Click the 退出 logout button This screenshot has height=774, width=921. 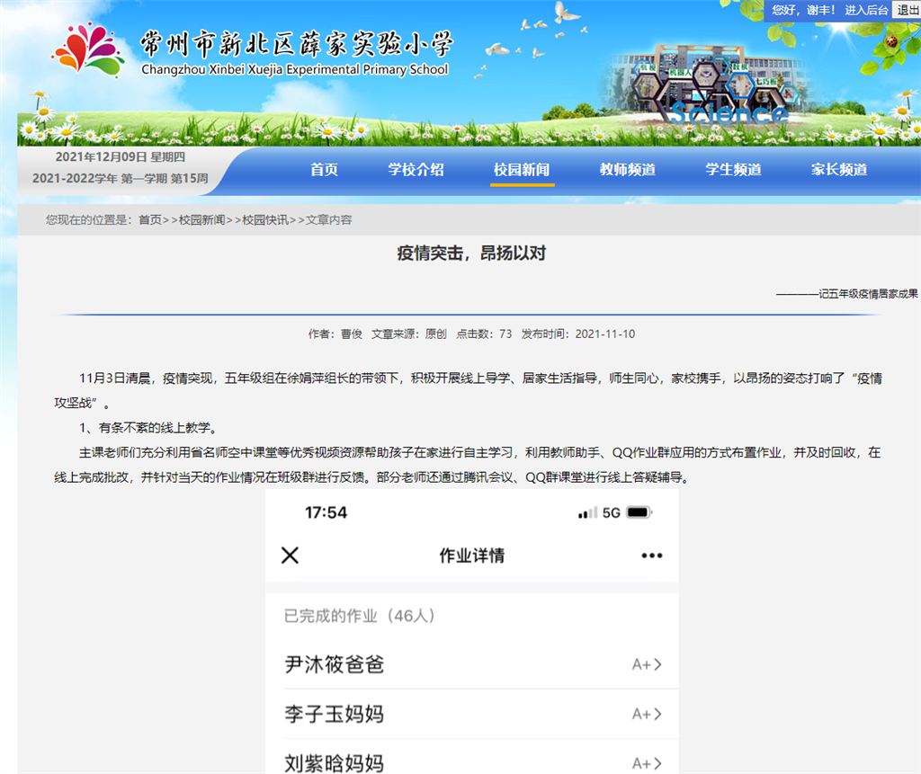(x=908, y=10)
